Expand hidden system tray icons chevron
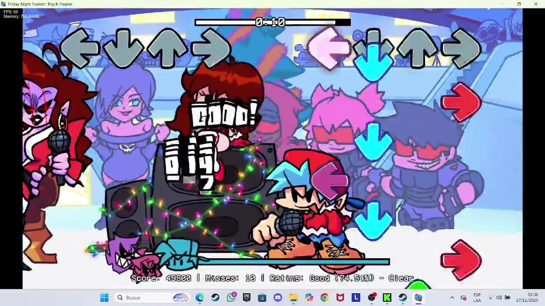Image resolution: width=545 pixels, height=306 pixels. 452,297
